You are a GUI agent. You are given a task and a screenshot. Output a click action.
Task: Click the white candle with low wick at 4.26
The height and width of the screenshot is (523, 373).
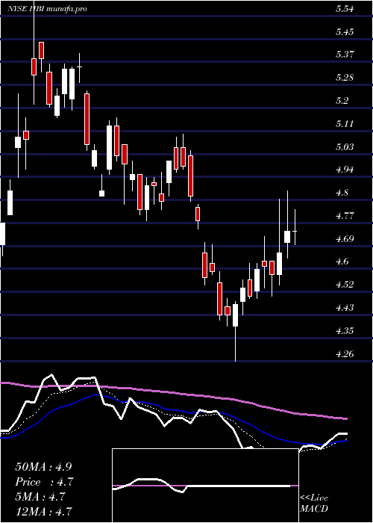click(x=236, y=315)
